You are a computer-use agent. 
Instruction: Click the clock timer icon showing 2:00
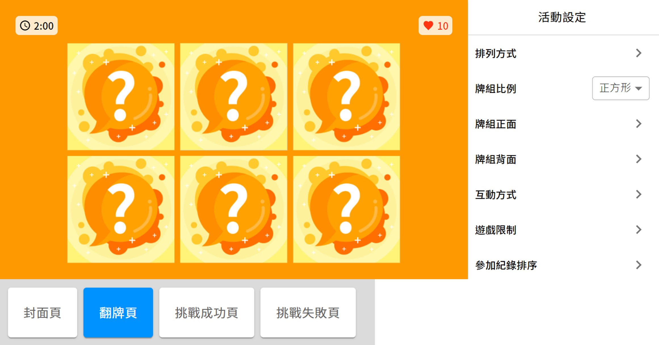(25, 26)
